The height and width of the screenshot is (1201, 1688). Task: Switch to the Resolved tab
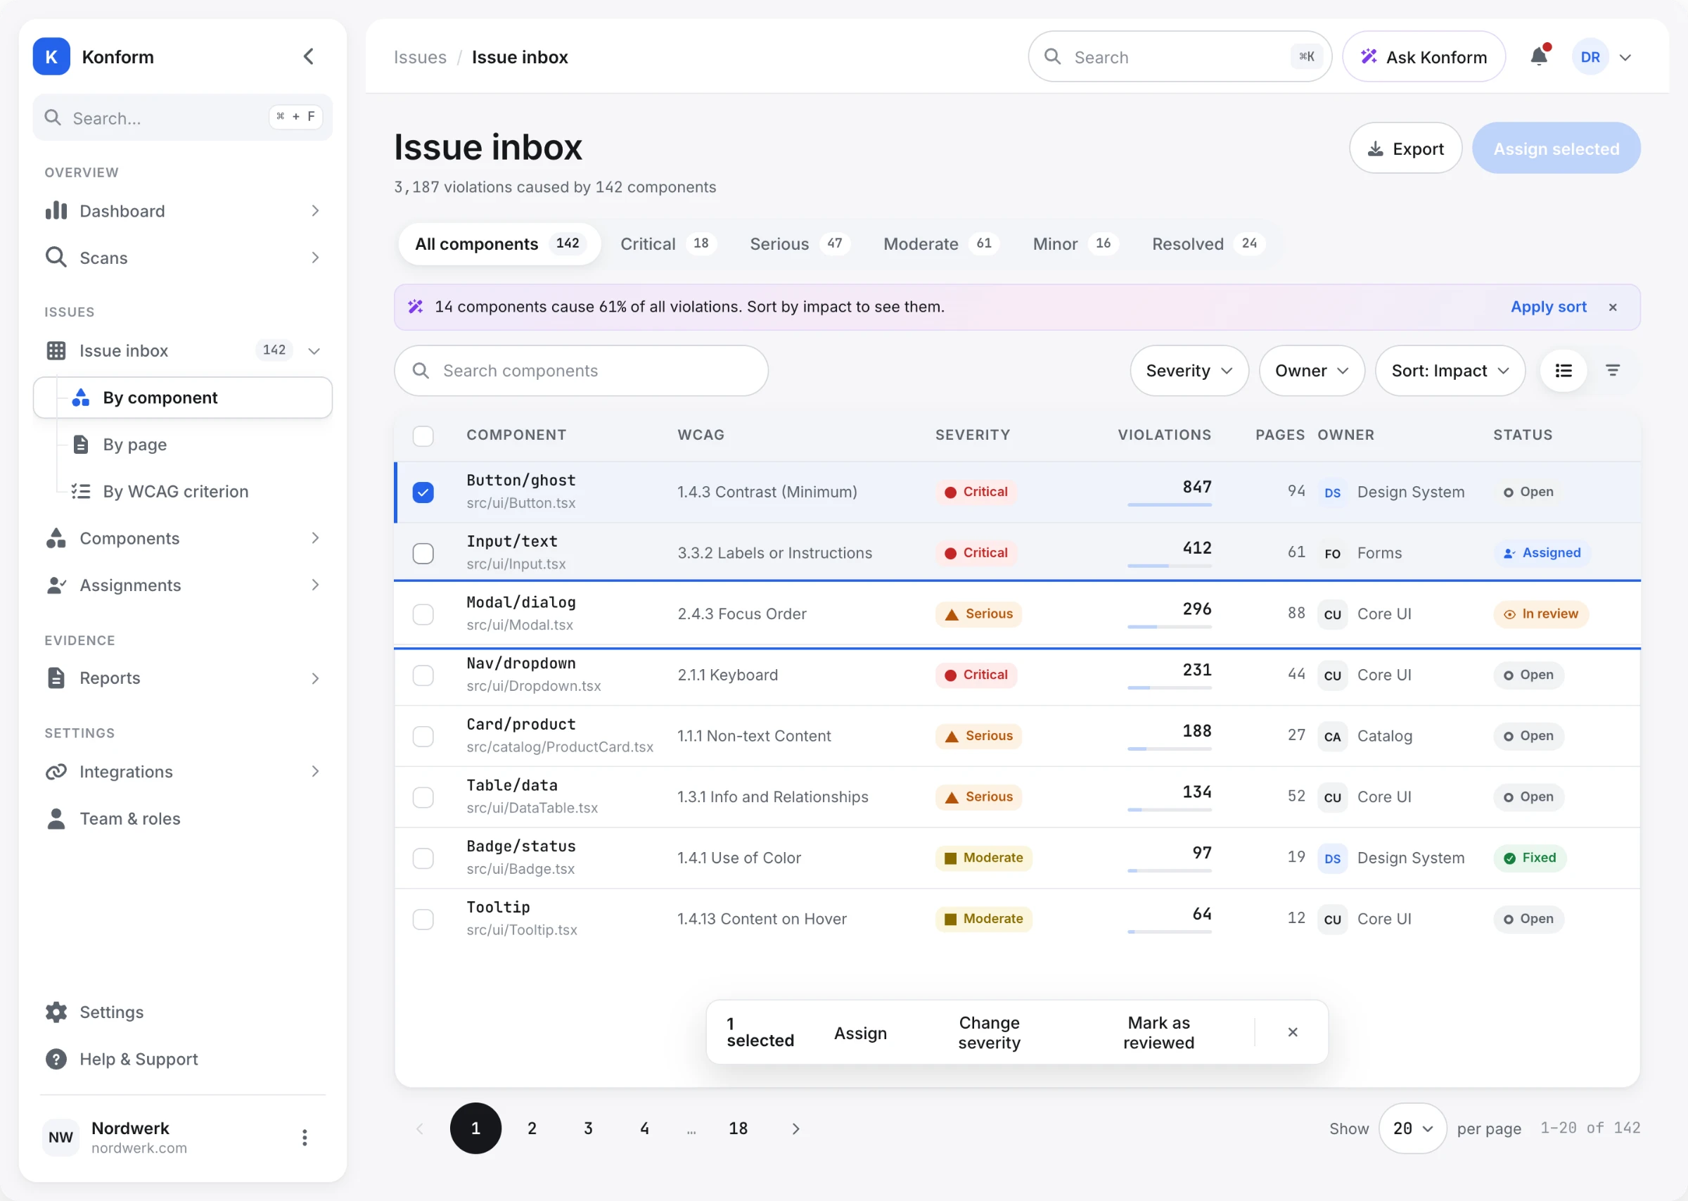[1208, 243]
